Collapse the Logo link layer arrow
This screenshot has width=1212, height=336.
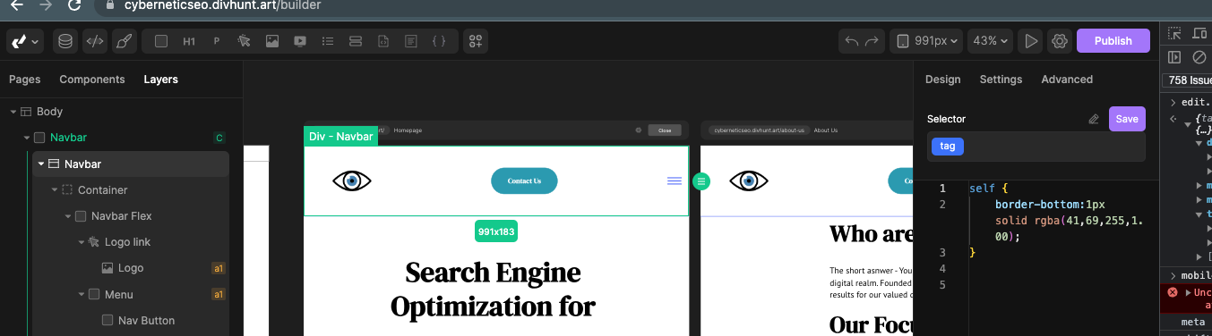click(x=82, y=241)
